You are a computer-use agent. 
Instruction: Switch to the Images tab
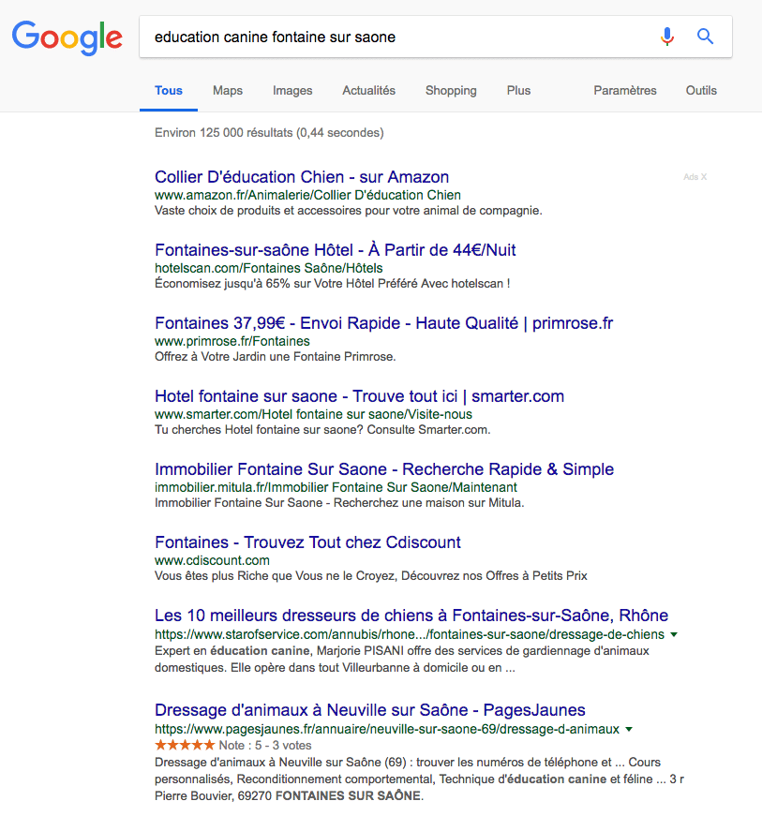[x=292, y=91]
